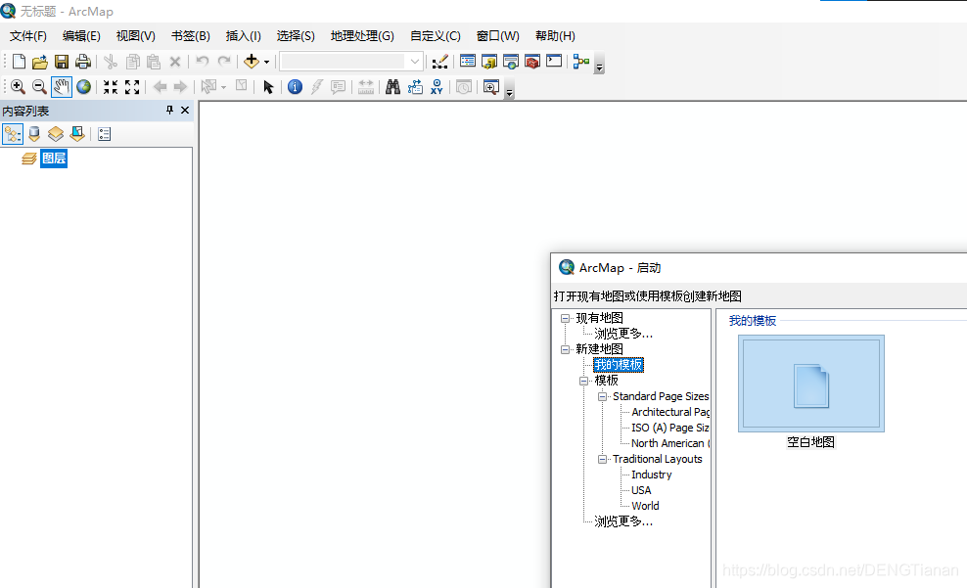
Task: Click the Find binoculars icon
Action: pyautogui.click(x=392, y=87)
